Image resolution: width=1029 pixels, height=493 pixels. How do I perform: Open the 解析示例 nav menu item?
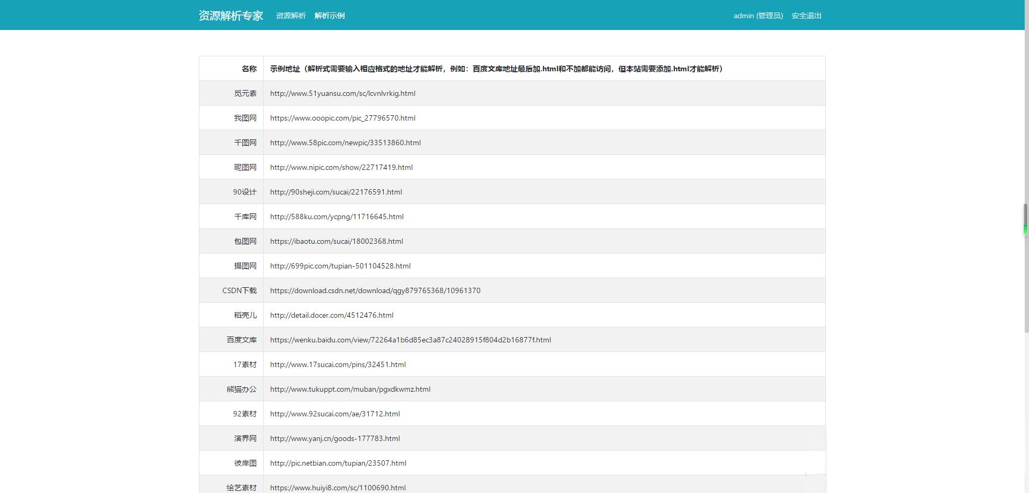pos(330,16)
